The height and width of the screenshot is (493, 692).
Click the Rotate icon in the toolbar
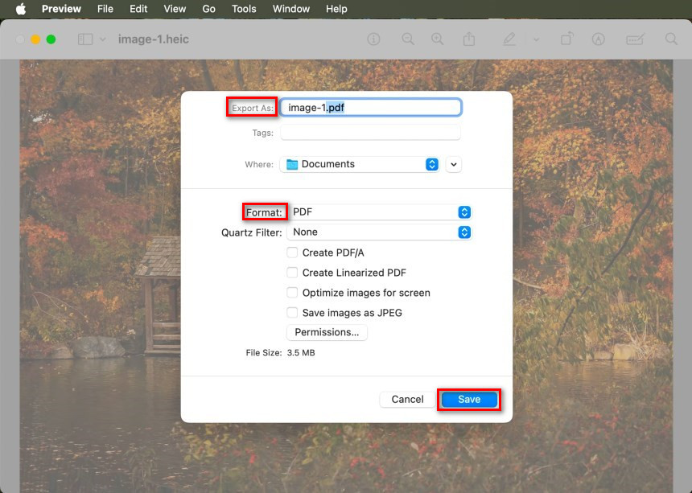[566, 39]
